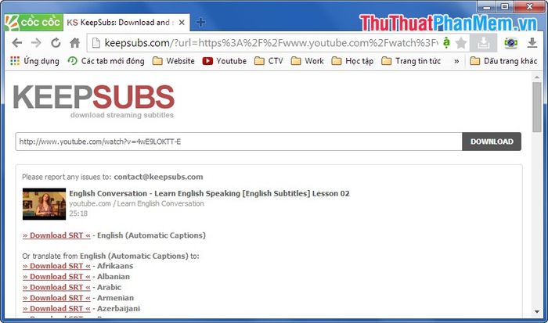This screenshot has height=323, width=548.
Task: Download SRT translated to Albanian
Action: tap(56, 277)
